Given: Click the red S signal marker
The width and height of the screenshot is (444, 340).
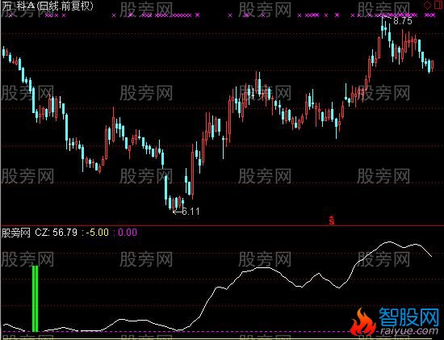Looking at the screenshot, I should pos(332,220).
